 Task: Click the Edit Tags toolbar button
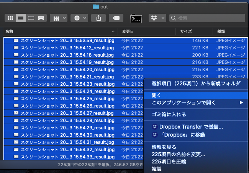(116, 18)
